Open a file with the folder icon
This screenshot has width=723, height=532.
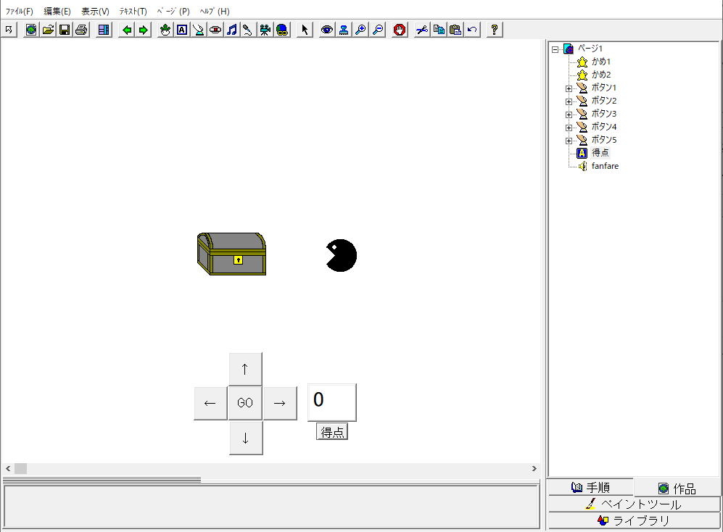point(48,30)
